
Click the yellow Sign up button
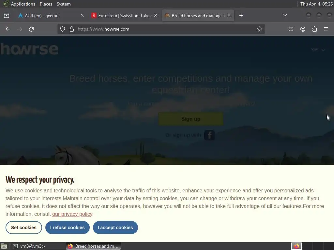pos(190,119)
